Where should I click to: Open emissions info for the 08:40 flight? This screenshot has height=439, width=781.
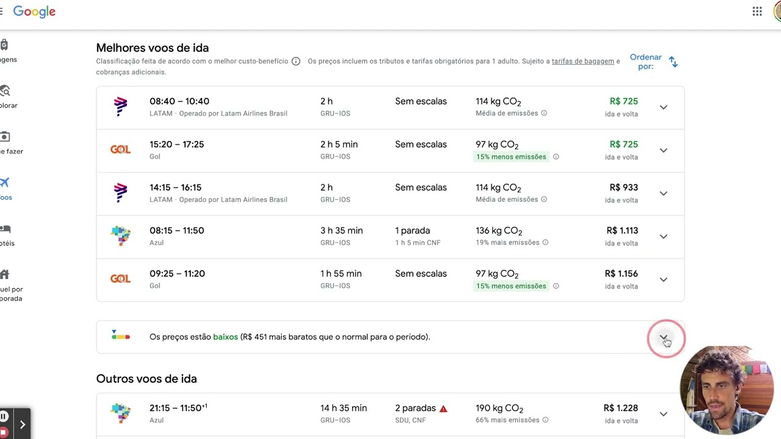544,113
